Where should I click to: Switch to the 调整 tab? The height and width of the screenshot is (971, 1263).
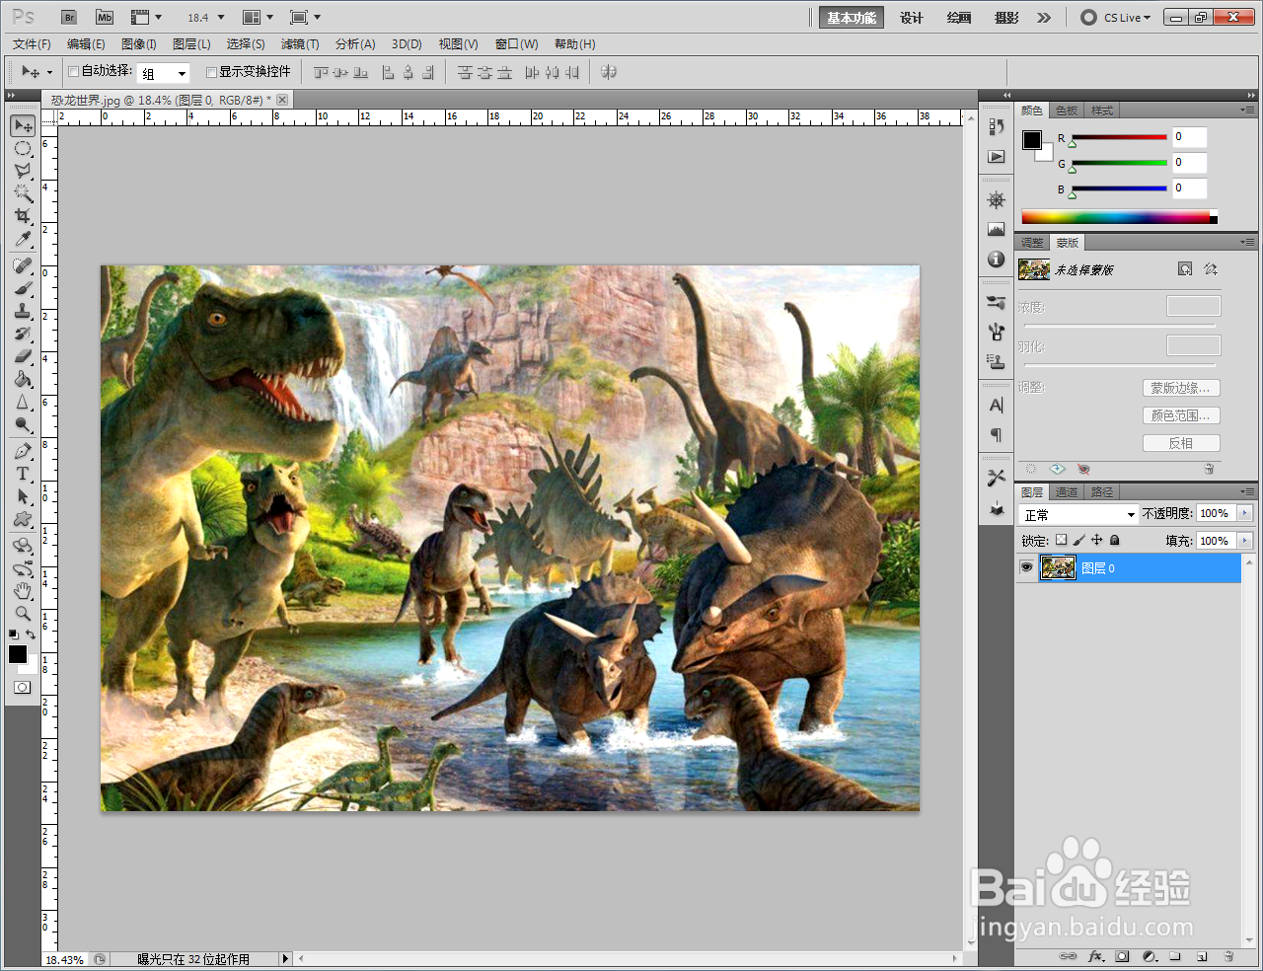coord(1032,243)
